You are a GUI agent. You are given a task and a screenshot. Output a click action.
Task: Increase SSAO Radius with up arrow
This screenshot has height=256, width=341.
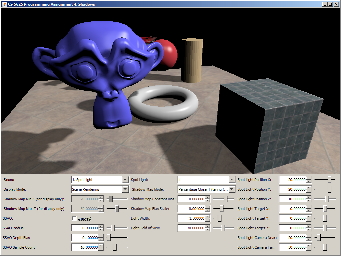[x=101, y=226]
